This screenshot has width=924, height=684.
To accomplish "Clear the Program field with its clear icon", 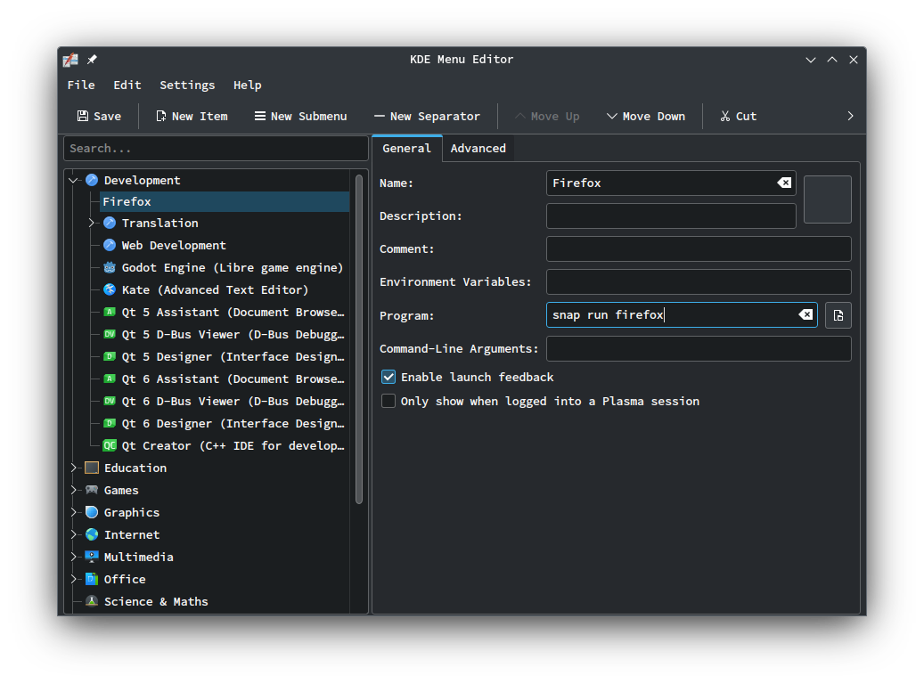I will 805,314.
